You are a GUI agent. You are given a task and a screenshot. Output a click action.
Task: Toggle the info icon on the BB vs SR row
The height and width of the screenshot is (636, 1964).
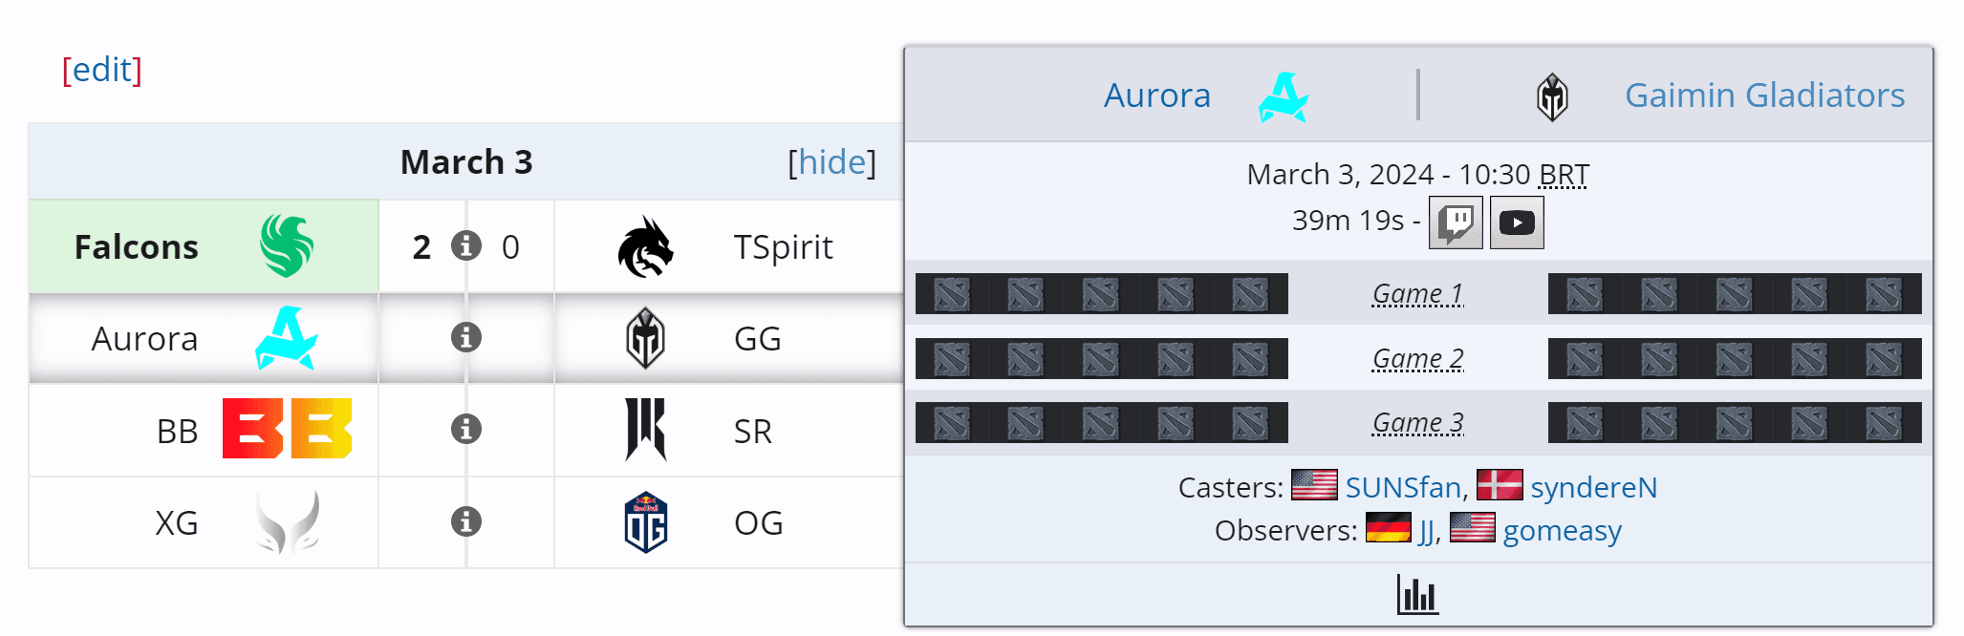465,430
